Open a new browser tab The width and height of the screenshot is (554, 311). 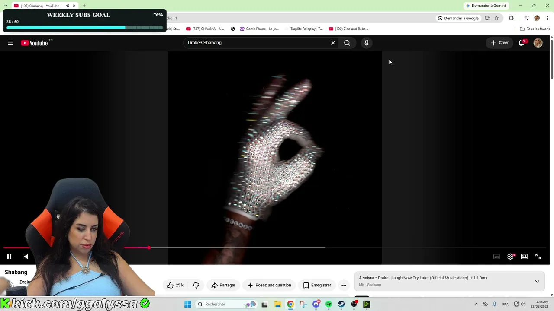click(84, 6)
